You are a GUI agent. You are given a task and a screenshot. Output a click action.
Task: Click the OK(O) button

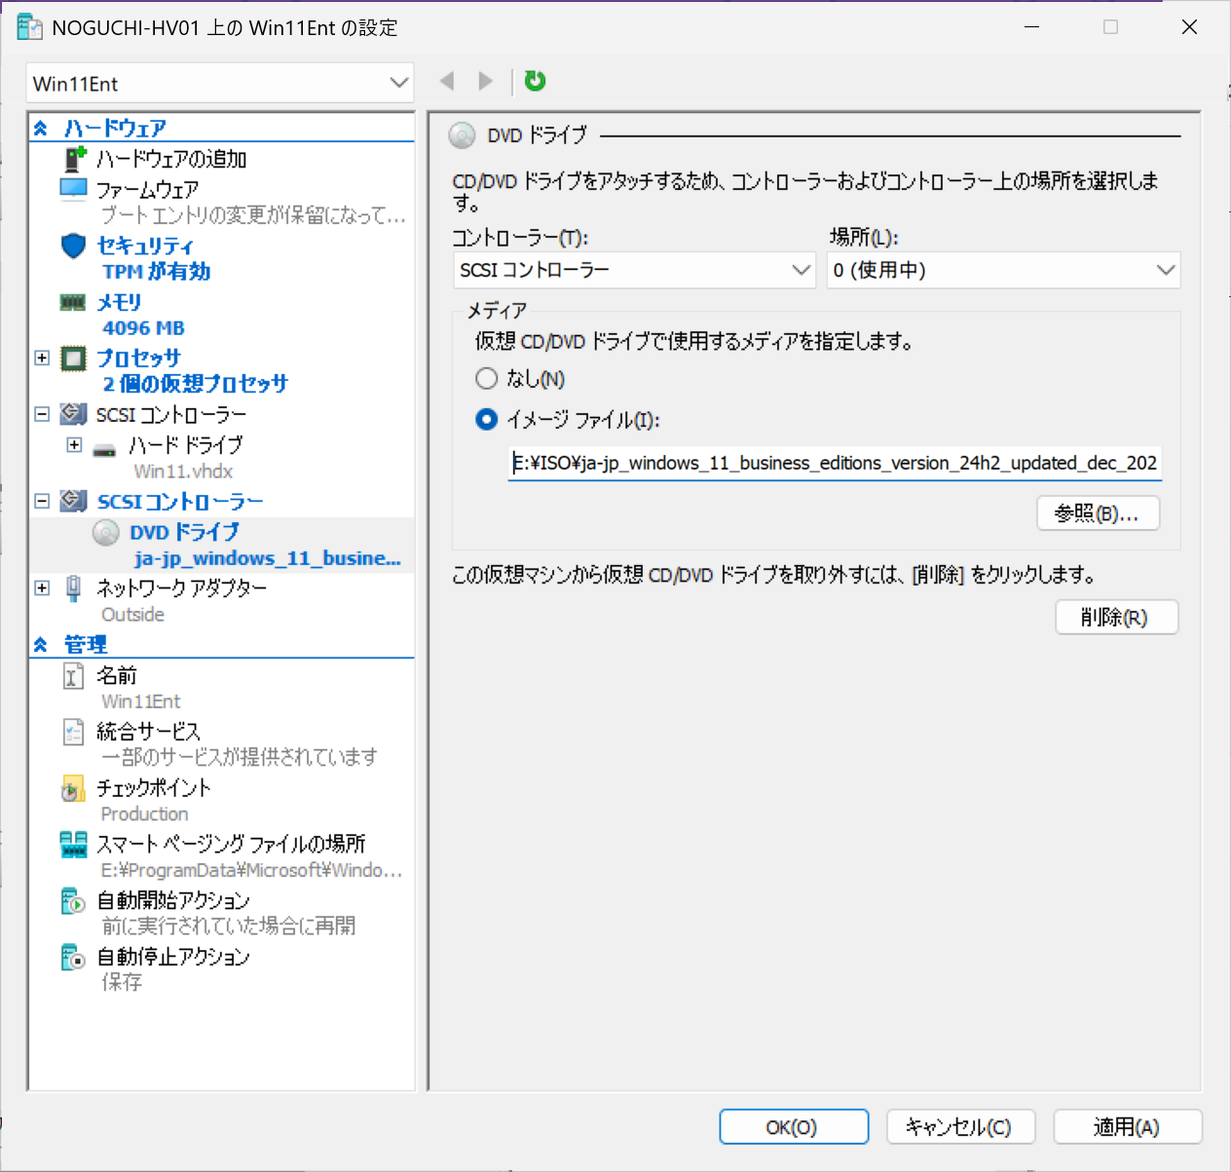pos(794,1127)
